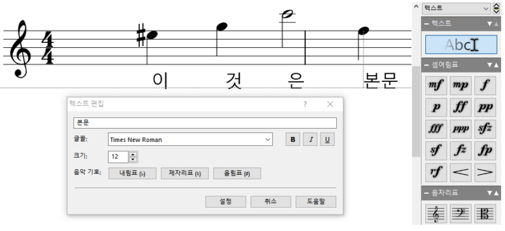Click 취소 to cancel text editing

click(271, 202)
